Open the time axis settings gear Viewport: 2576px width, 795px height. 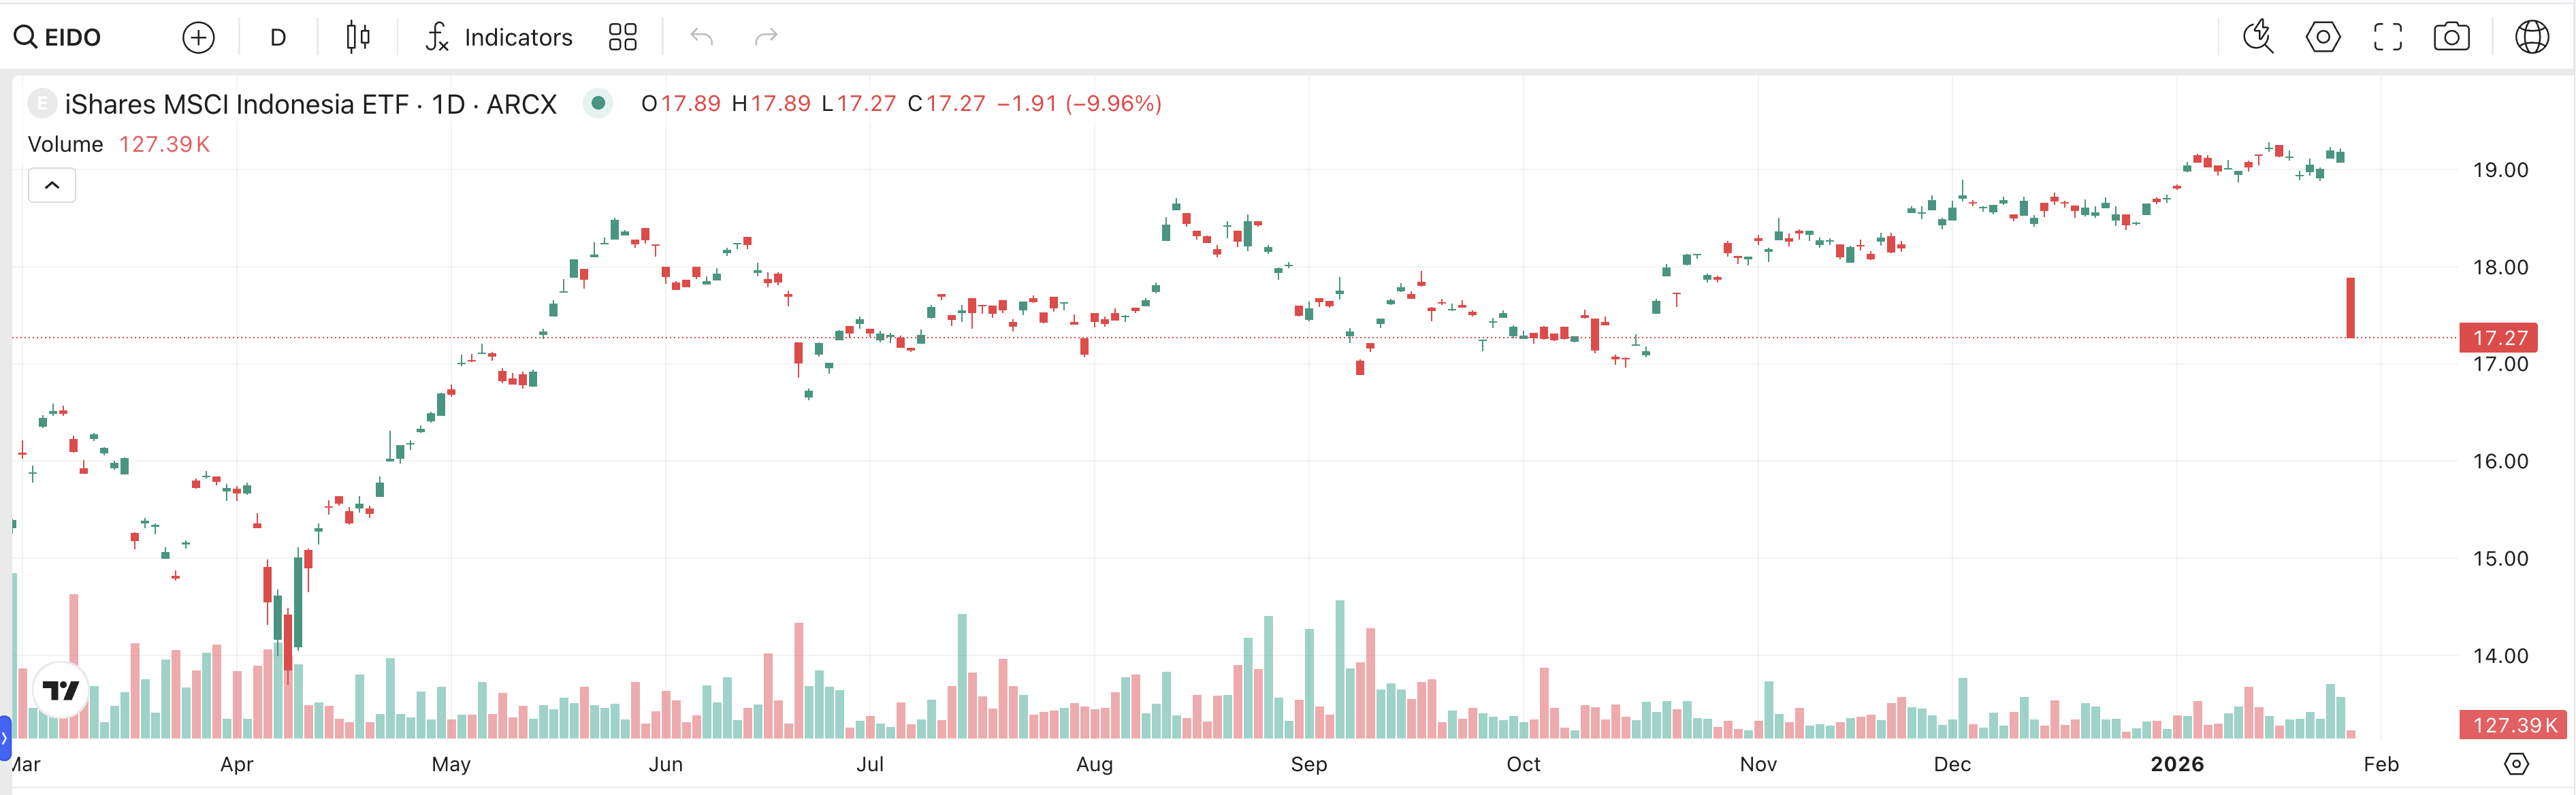2516,764
